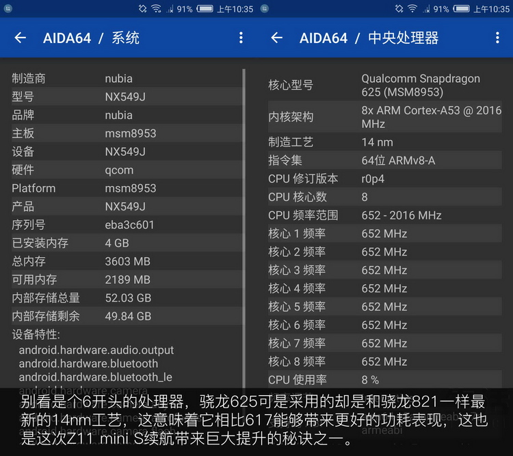
Task: Select the 核心 5 频率 row
Action: coord(384,307)
